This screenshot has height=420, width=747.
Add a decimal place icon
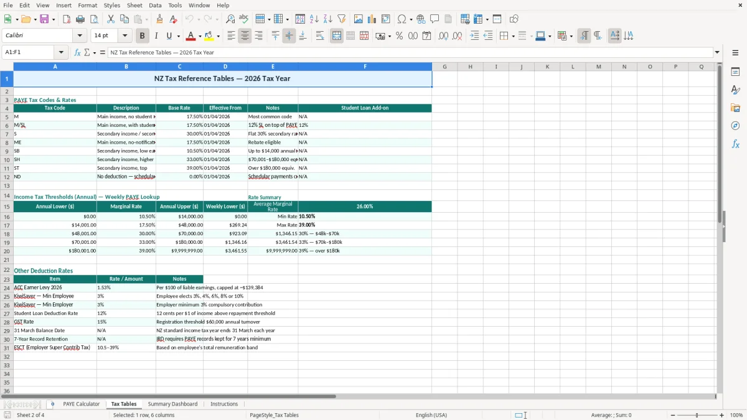point(443,36)
